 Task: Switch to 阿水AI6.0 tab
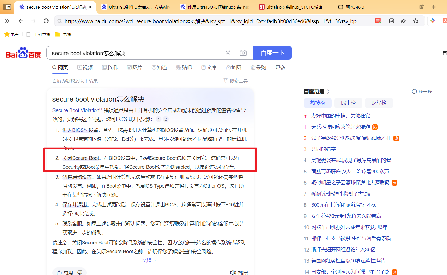(351, 7)
